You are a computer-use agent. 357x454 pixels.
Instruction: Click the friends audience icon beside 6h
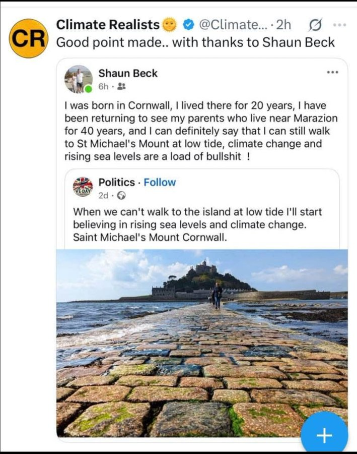[121, 86]
